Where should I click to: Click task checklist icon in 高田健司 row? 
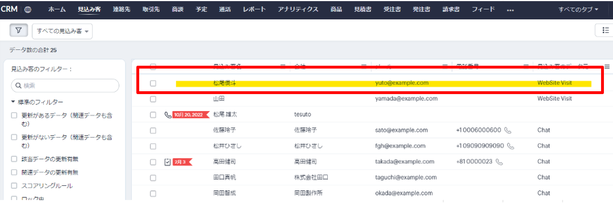(168, 161)
